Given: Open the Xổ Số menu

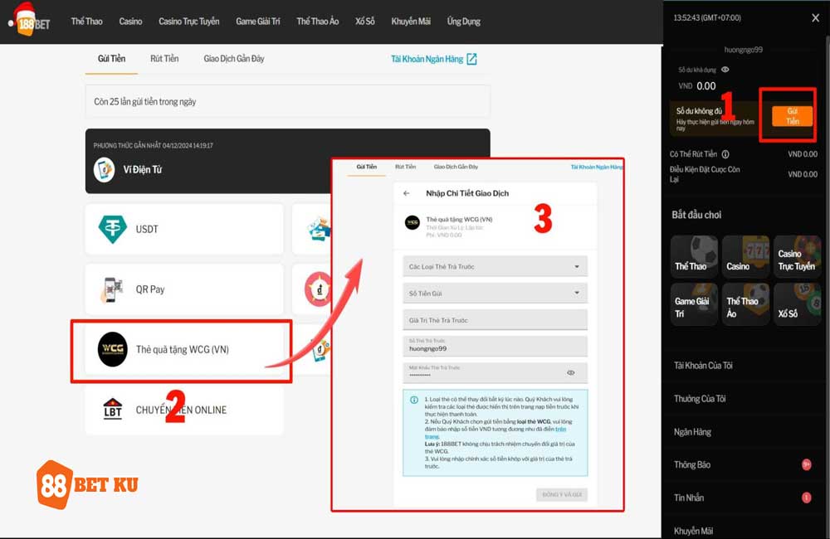Looking at the screenshot, I should (x=364, y=22).
